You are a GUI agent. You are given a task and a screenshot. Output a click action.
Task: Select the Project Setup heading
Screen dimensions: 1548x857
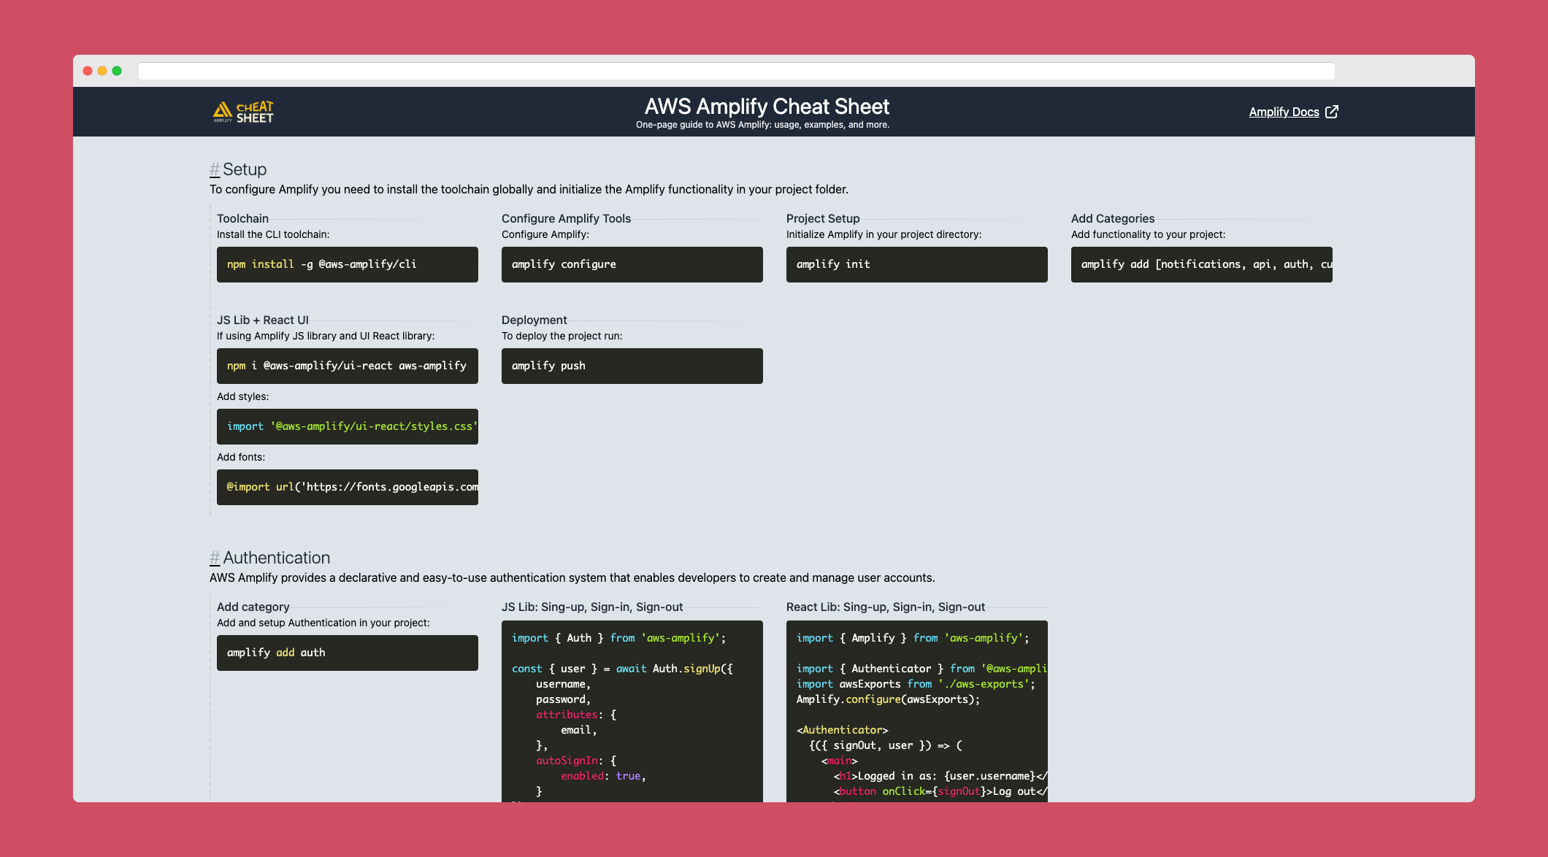[823, 218]
